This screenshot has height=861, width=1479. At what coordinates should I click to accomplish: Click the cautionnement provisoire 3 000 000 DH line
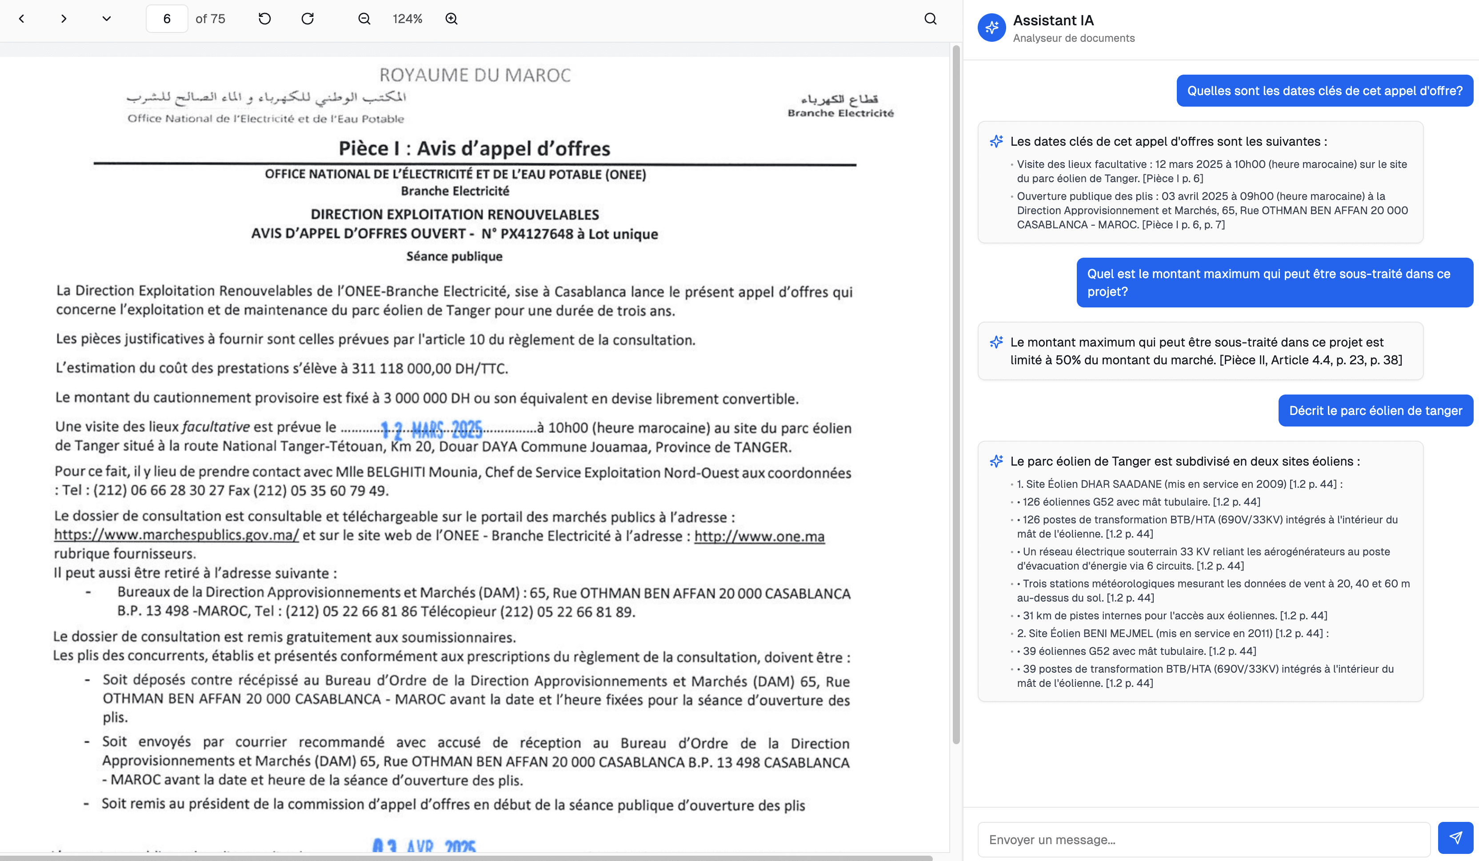coord(427,398)
